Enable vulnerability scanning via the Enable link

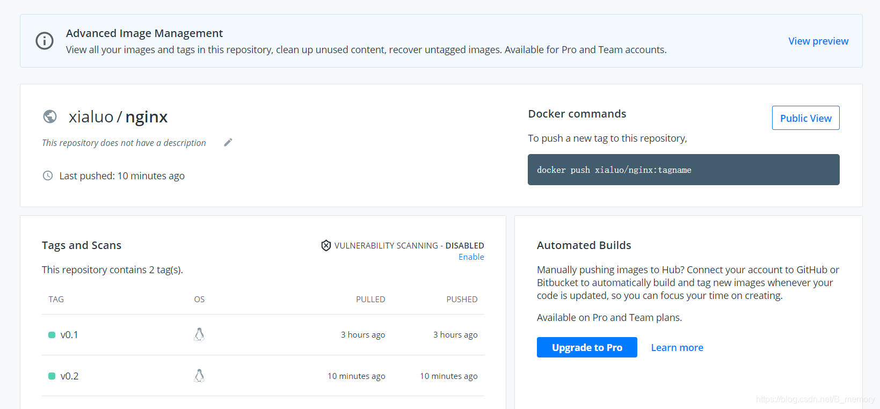tap(471, 257)
